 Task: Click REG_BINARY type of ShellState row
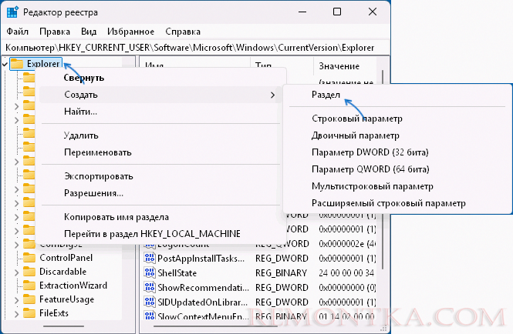281,273
